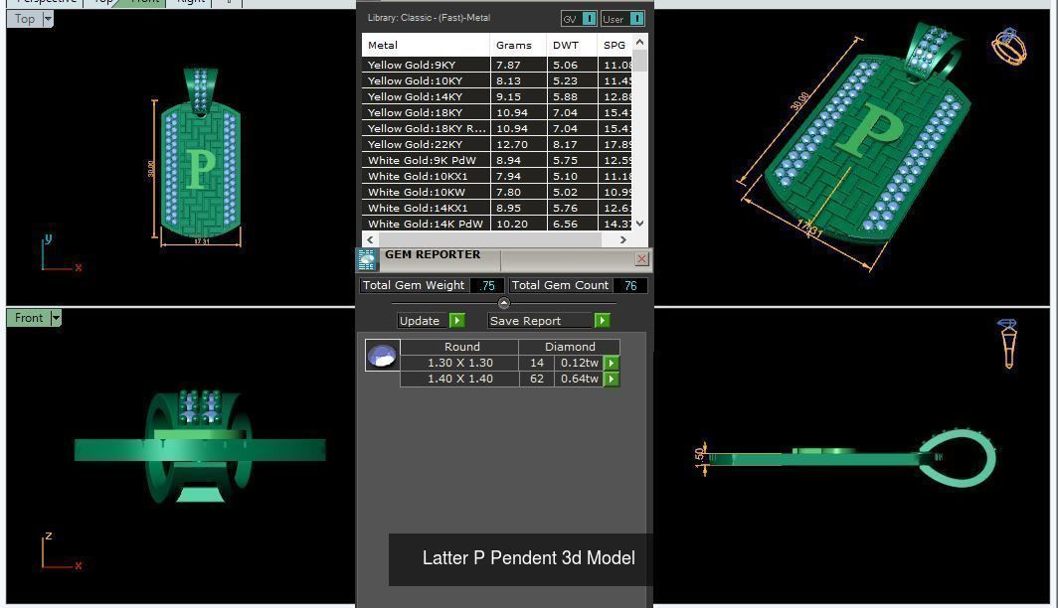The image size is (1058, 608).
Task: Click the gem count 14 cell
Action: [536, 363]
